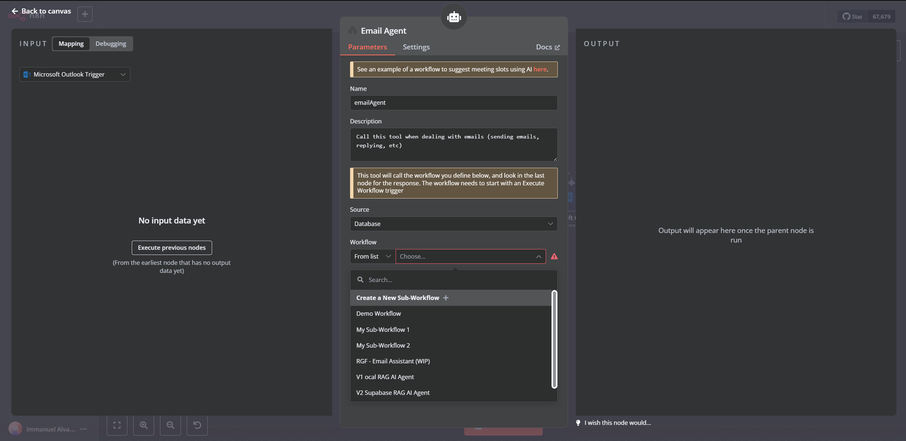The width and height of the screenshot is (906, 441).
Task: Select RGF - Email Assistant (WIP) workflow
Action: tap(393, 361)
